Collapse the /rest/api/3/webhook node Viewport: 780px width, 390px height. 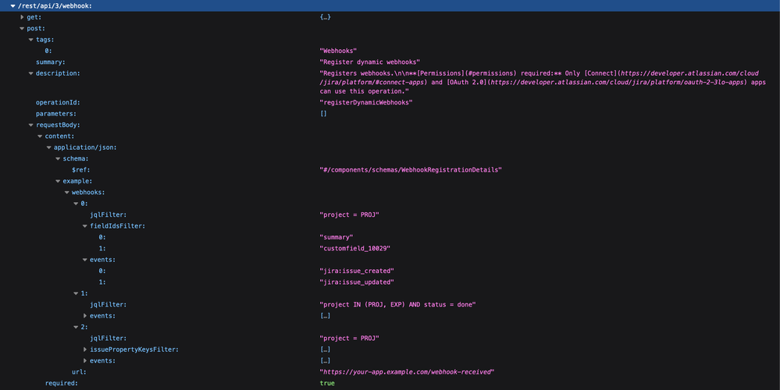(x=12, y=6)
